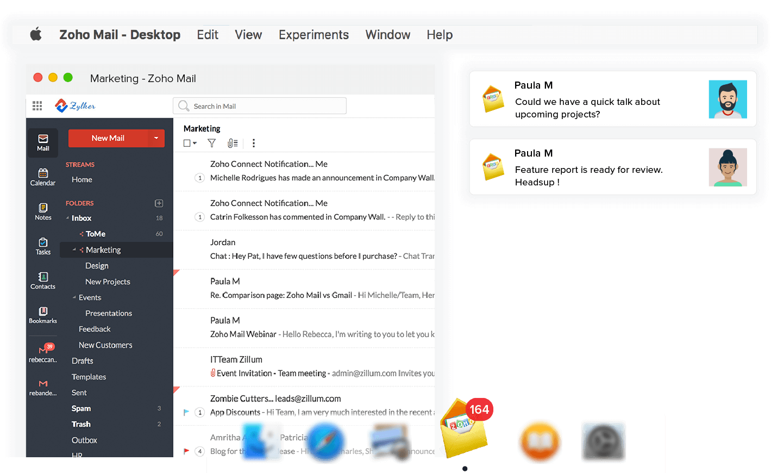Screen dimensions: 771x473
Task: Open Paula M quick talk notification
Action: click(613, 99)
